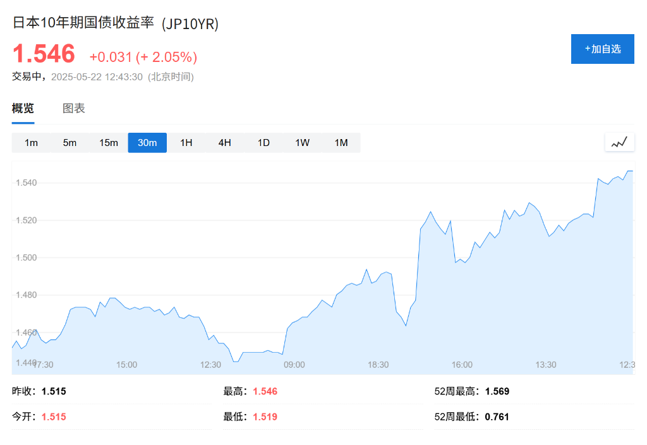Click the 52周最高 value 1.569
The image size is (647, 445).
point(497,391)
